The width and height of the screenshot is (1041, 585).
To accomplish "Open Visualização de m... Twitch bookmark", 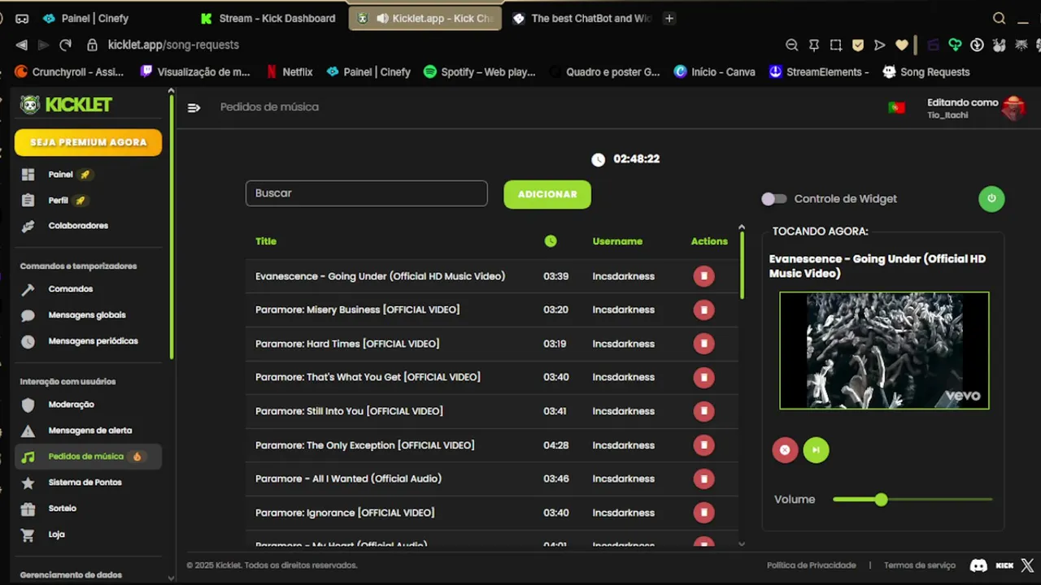I will [x=195, y=71].
